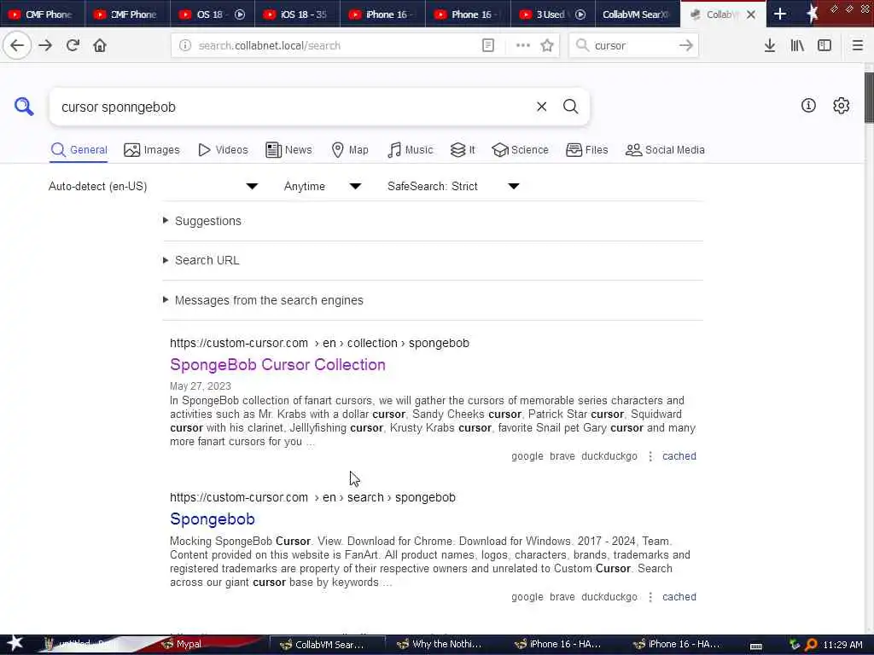
Task: Open the Auto-detect language dropdown
Action: point(154,186)
